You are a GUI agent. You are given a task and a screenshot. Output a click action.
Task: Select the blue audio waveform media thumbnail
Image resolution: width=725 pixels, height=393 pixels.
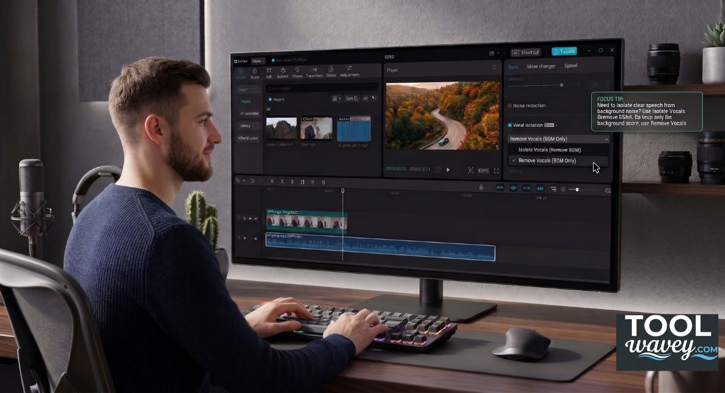click(353, 129)
